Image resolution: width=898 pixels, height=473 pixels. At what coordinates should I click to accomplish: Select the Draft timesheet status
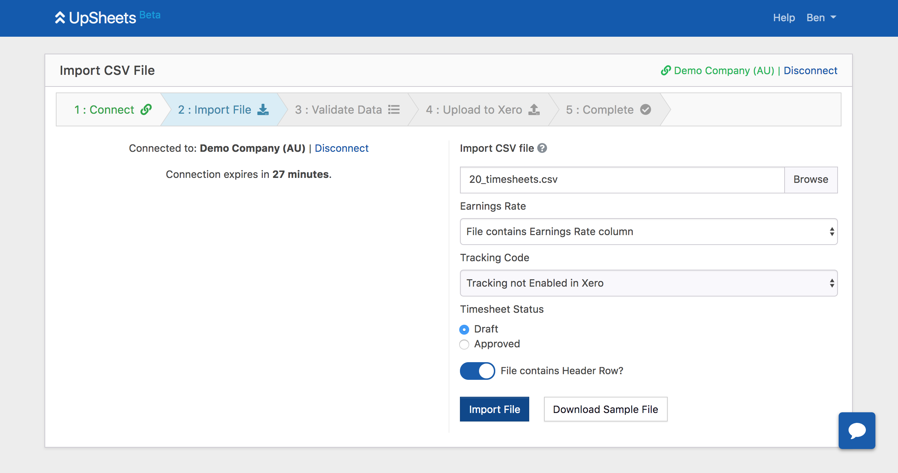pos(464,329)
